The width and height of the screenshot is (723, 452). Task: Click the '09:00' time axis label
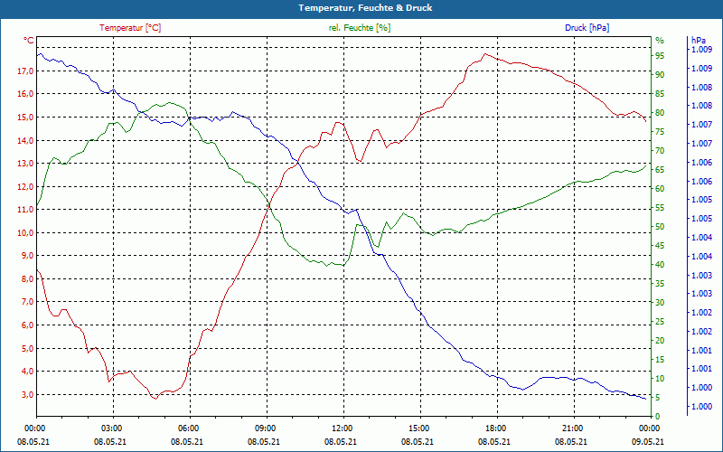(267, 428)
